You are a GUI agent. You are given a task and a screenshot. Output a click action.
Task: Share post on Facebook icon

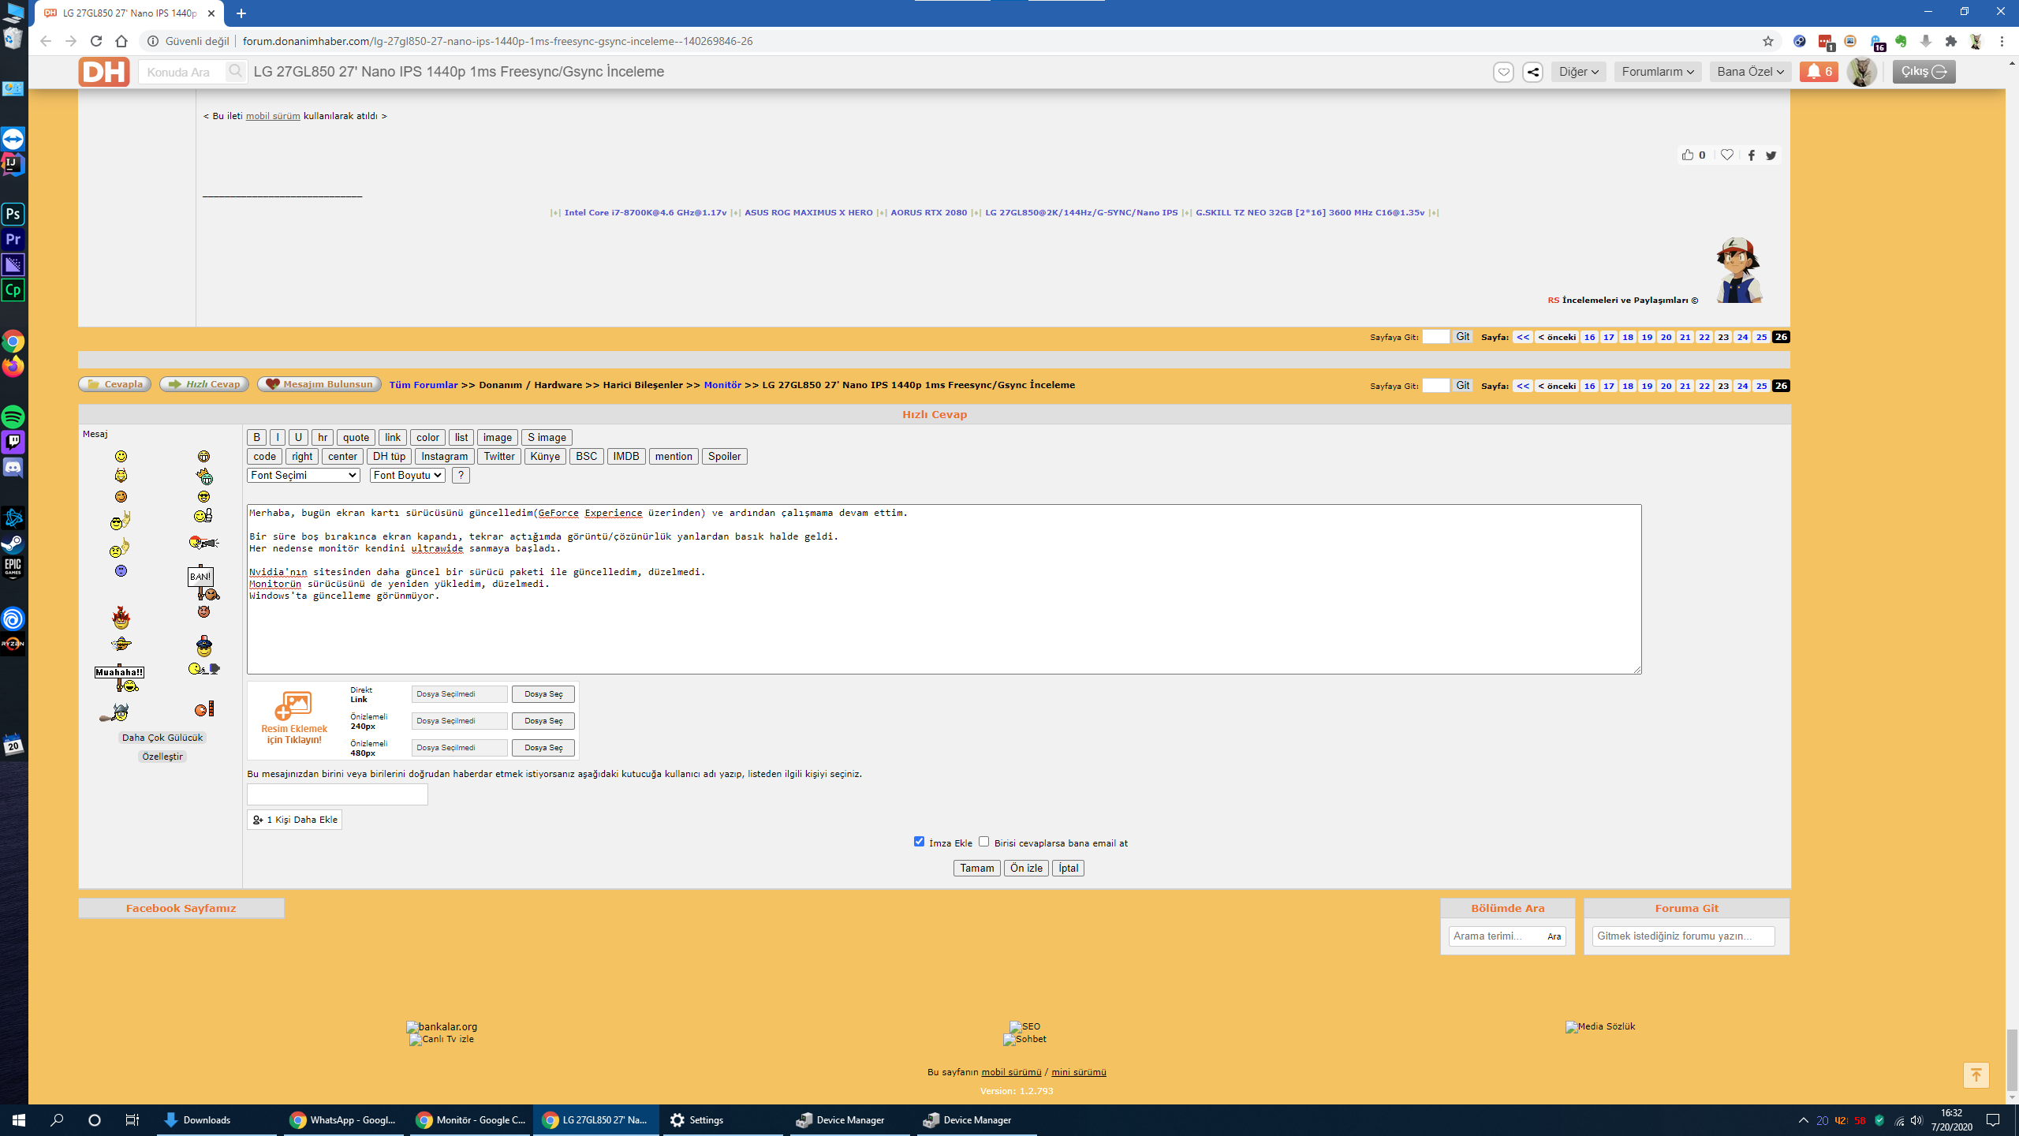click(1752, 155)
